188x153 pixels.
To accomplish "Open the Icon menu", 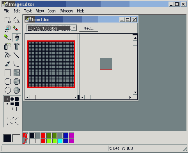I will tap(52, 11).
